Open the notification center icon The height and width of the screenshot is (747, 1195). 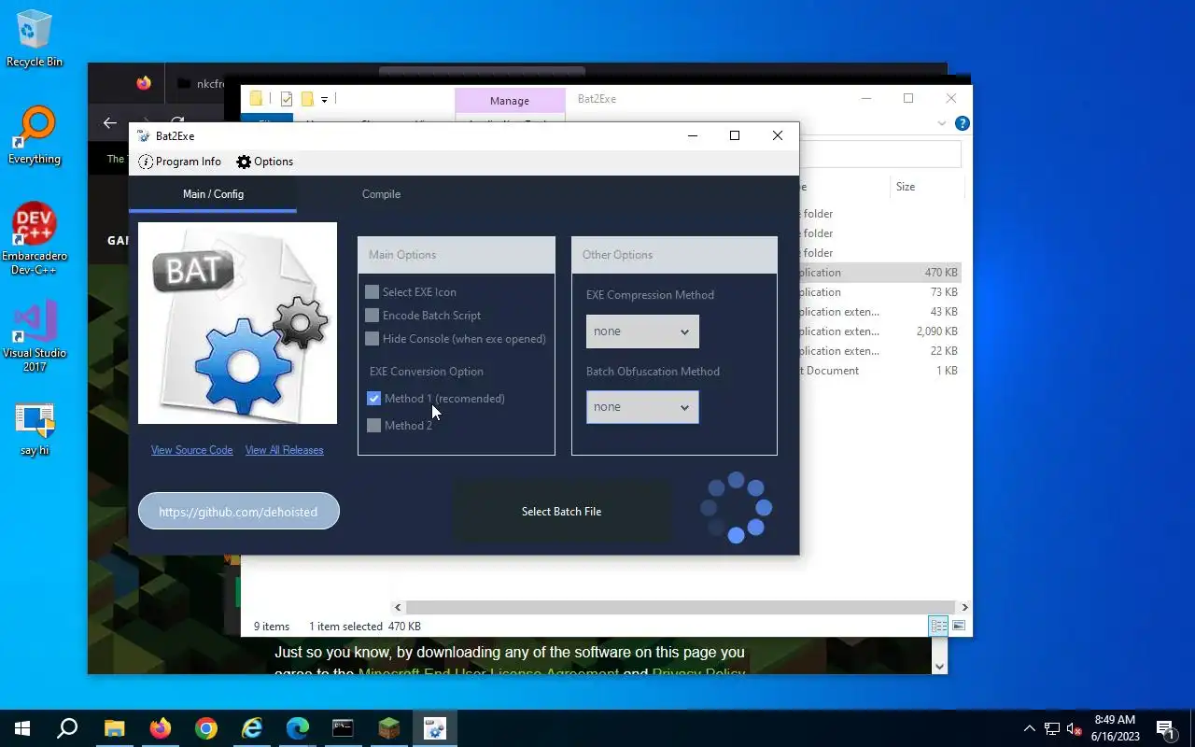click(x=1166, y=728)
